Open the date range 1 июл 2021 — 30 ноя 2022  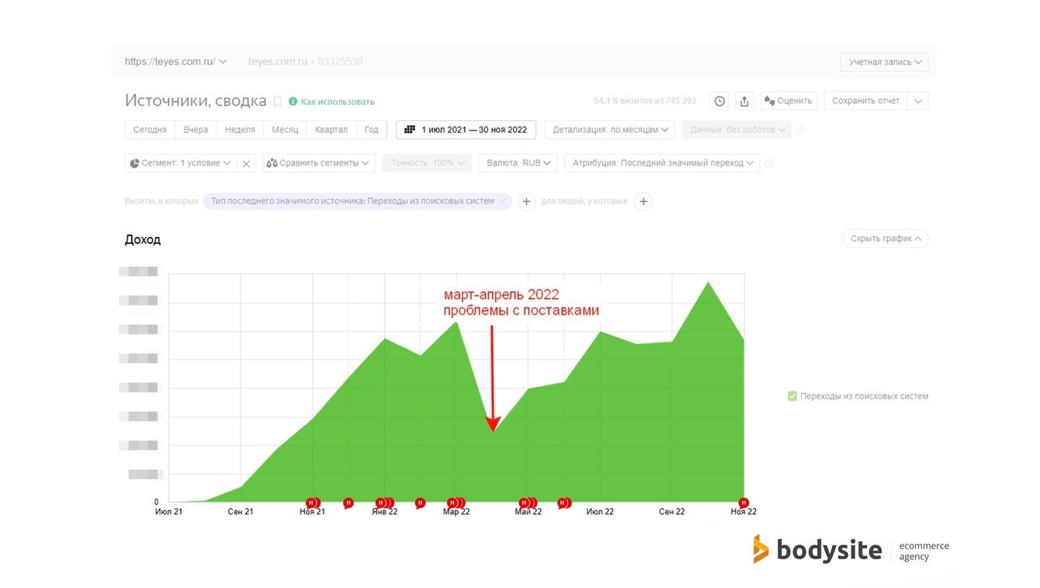pyautogui.click(x=466, y=130)
